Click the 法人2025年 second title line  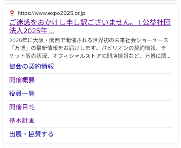pyautogui.click(x=28, y=31)
